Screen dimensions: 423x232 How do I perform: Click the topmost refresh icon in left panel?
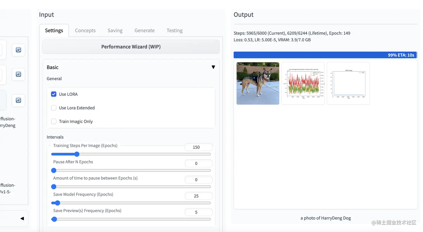(18, 50)
